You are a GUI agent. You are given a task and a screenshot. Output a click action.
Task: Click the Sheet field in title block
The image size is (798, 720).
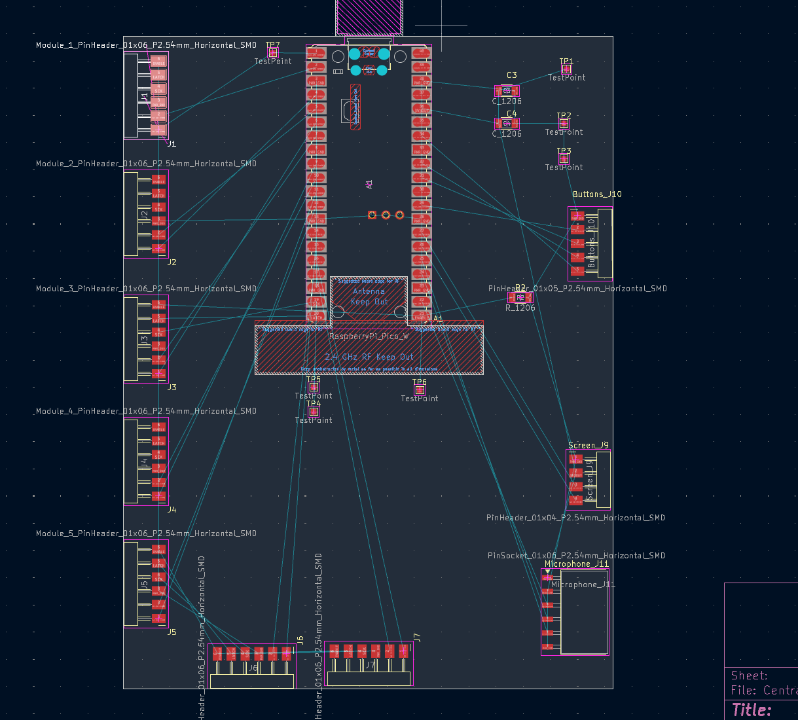[x=750, y=675]
